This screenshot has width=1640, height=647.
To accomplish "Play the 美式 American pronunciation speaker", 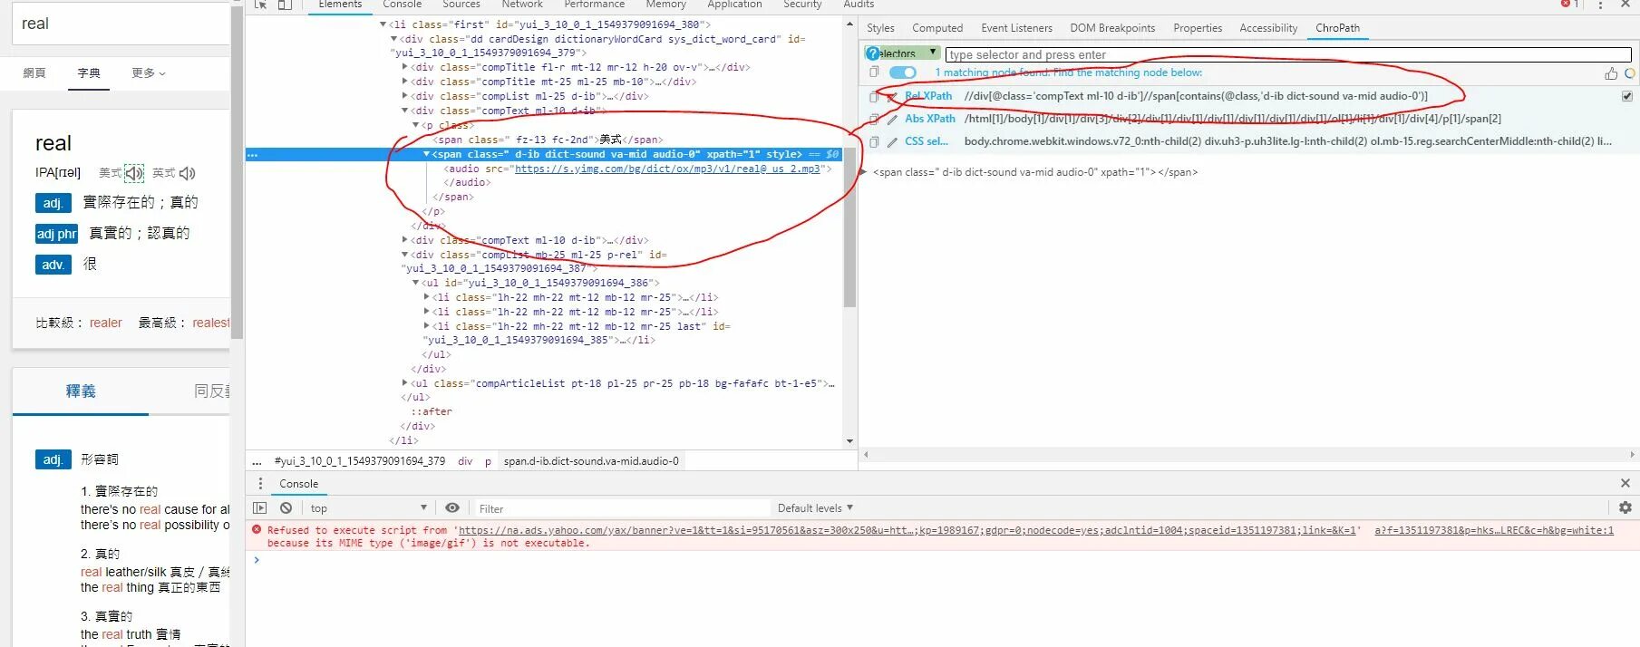I will (134, 173).
